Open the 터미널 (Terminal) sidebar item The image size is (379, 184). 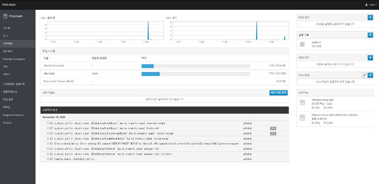18,107
